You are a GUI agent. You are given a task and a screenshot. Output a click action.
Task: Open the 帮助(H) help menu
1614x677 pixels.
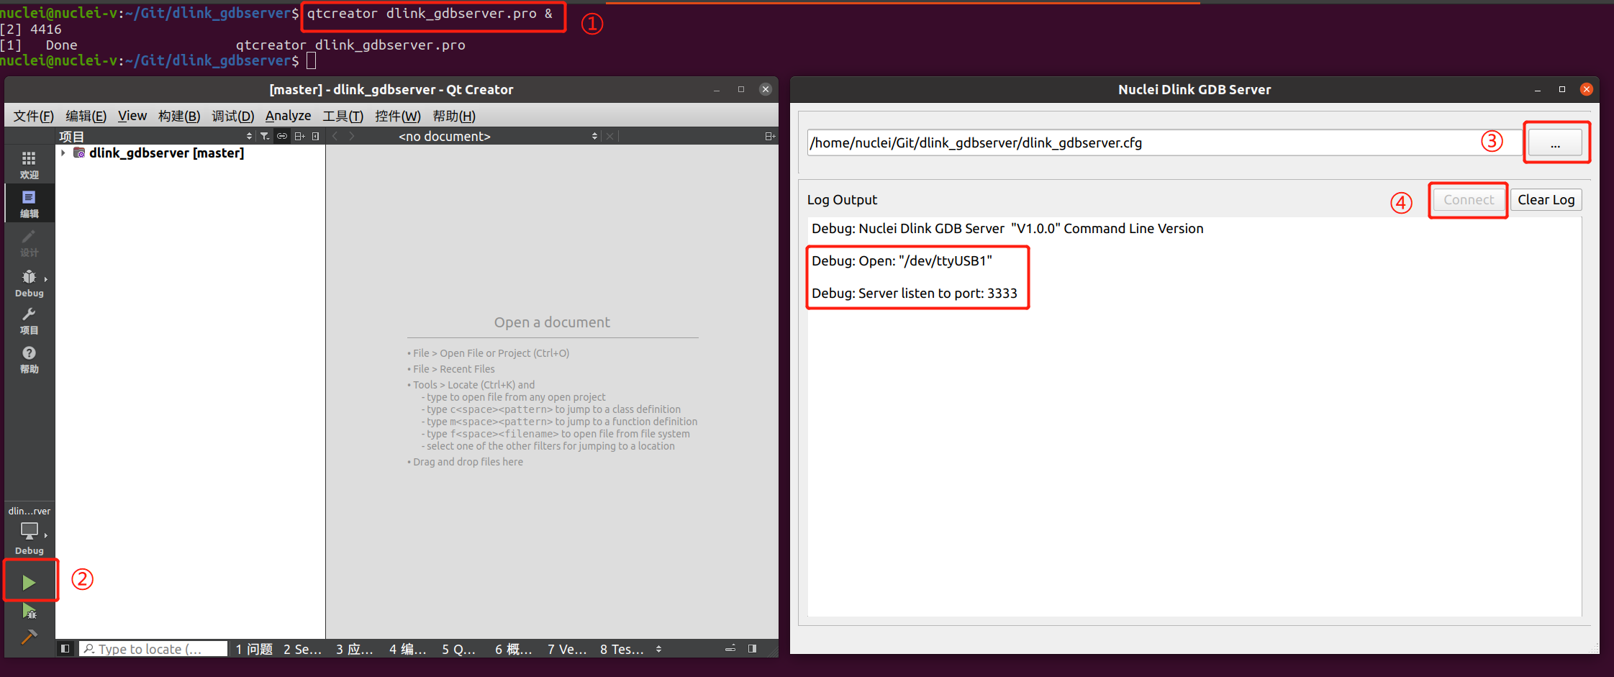pos(454,116)
